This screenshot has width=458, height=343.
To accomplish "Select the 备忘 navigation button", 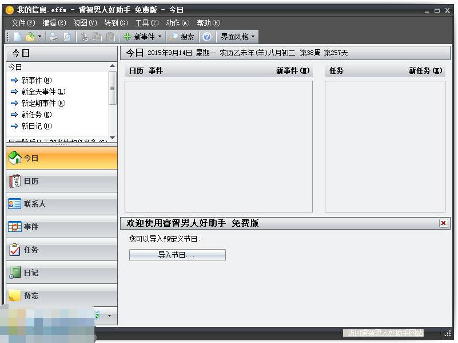I will [62, 295].
